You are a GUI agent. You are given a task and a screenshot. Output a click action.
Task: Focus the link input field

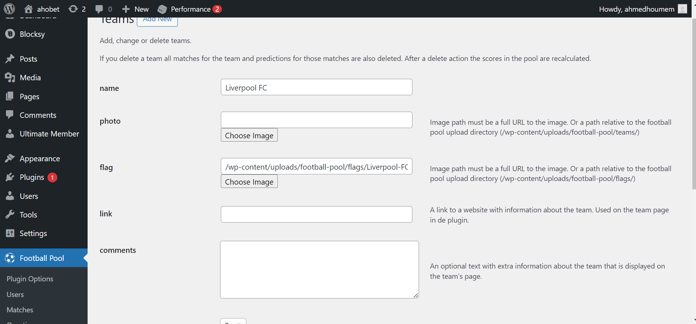316,215
